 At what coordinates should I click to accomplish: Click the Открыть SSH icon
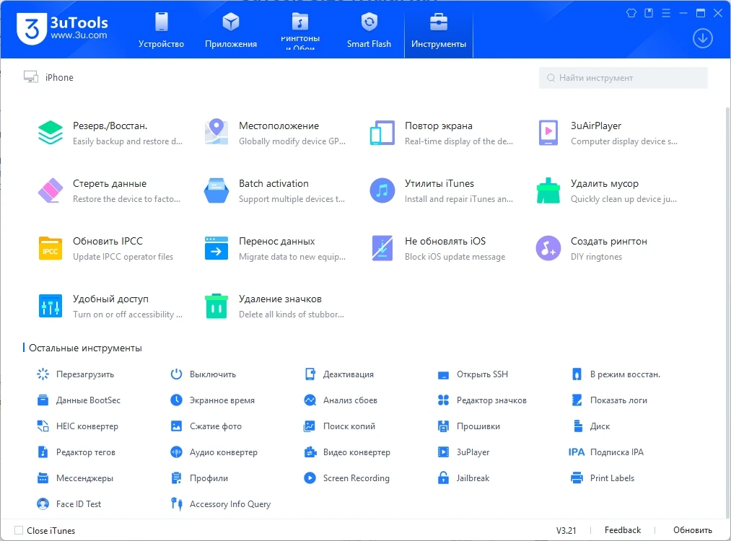[x=443, y=374]
